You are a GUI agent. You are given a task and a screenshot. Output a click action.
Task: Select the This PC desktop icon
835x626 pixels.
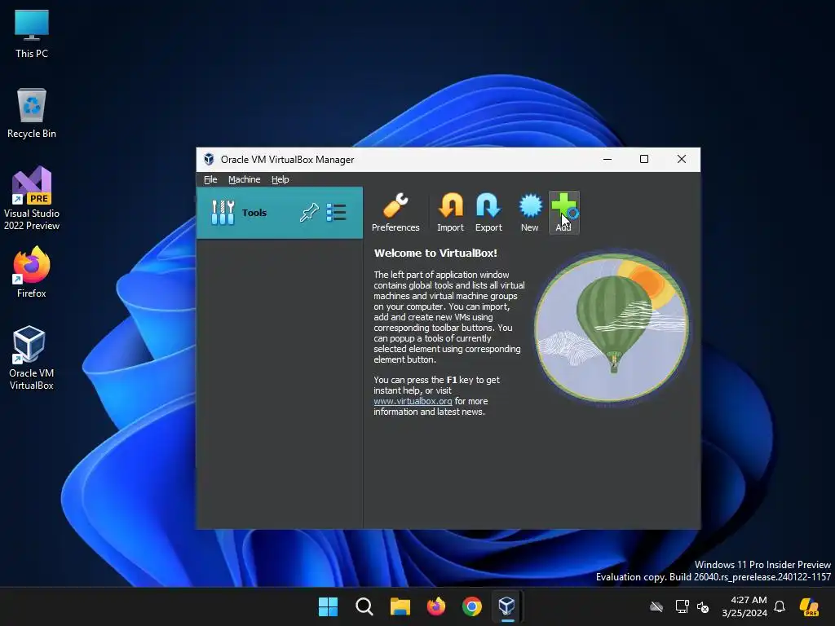pos(32,34)
